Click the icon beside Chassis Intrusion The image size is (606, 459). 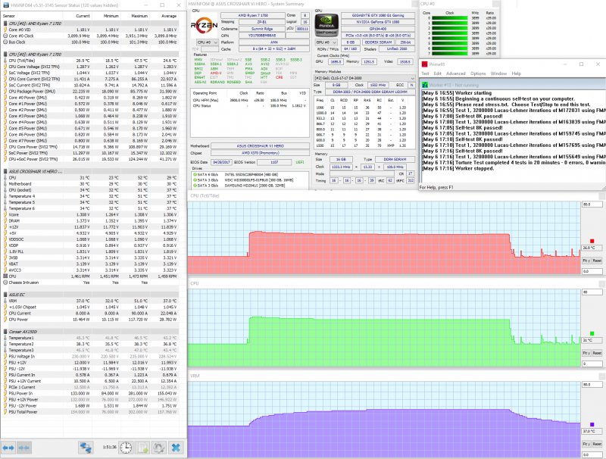5,283
